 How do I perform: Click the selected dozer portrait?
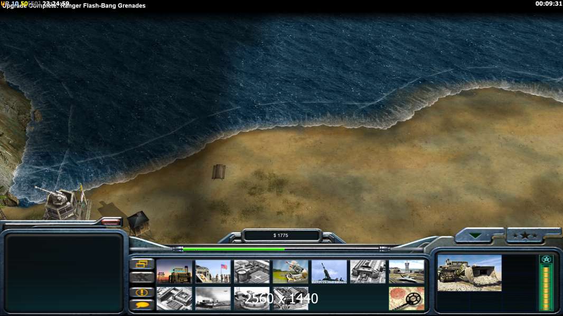[x=470, y=273]
